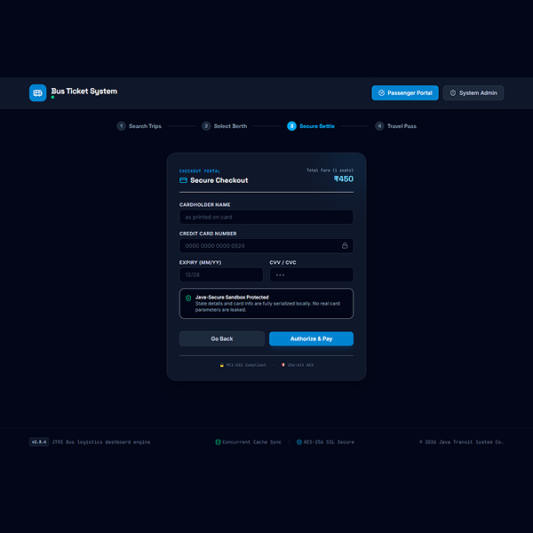The height and width of the screenshot is (533, 533).
Task: Click the shield icon beside 256-bit AES
Action: pyautogui.click(x=282, y=365)
